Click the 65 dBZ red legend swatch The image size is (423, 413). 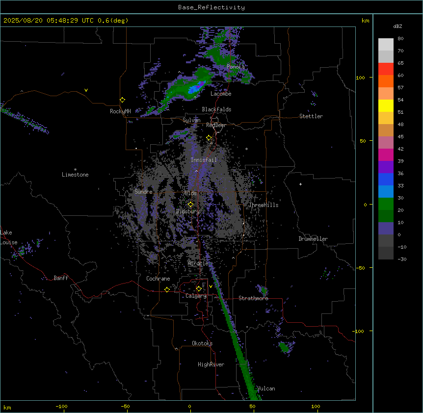click(386, 69)
